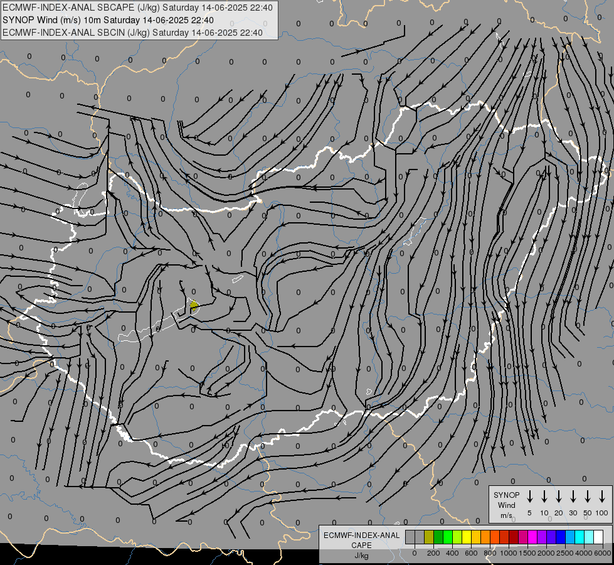Click the 4000 tick label on CAPE scale

pyautogui.click(x=584, y=553)
